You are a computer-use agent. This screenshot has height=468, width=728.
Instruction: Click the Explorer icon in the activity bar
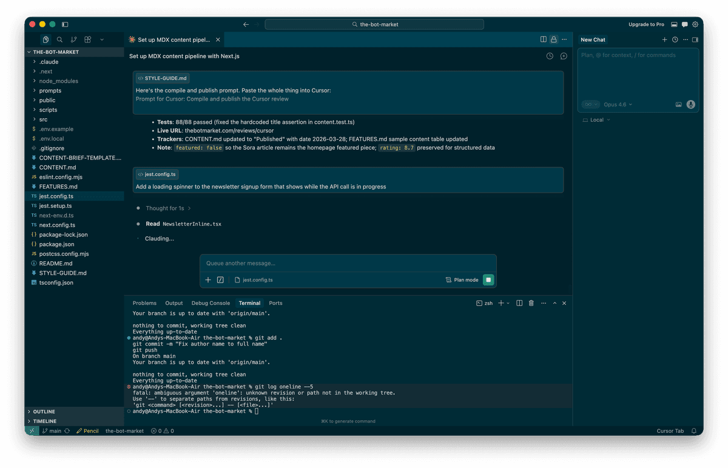(x=45, y=39)
